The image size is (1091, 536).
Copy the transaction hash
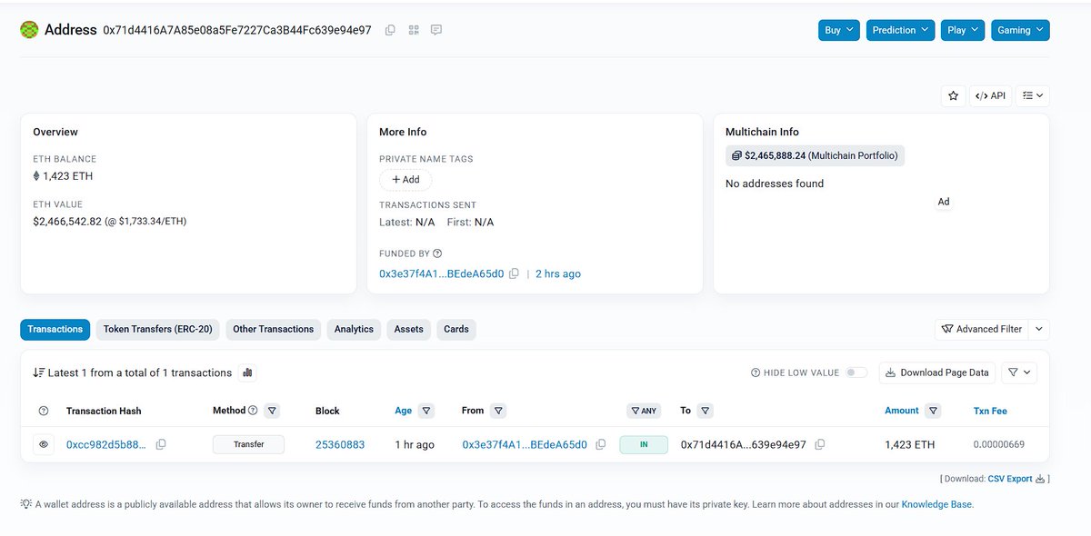pyautogui.click(x=161, y=445)
